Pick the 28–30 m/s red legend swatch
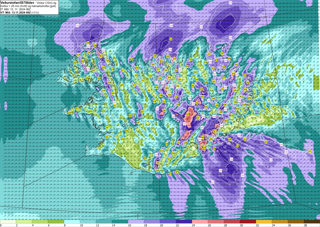 tap(232, 221)
